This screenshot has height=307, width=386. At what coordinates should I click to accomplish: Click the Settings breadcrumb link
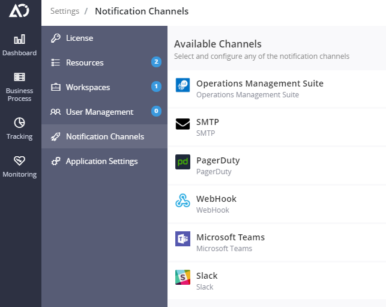pos(65,11)
